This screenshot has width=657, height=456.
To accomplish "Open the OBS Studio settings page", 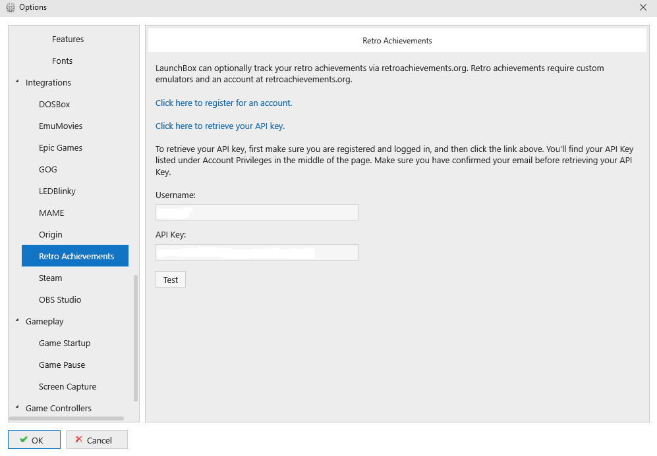I will pos(60,299).
